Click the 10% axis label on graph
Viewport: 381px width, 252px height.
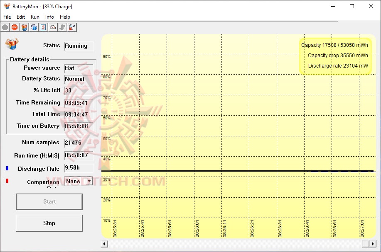(x=107, y=220)
